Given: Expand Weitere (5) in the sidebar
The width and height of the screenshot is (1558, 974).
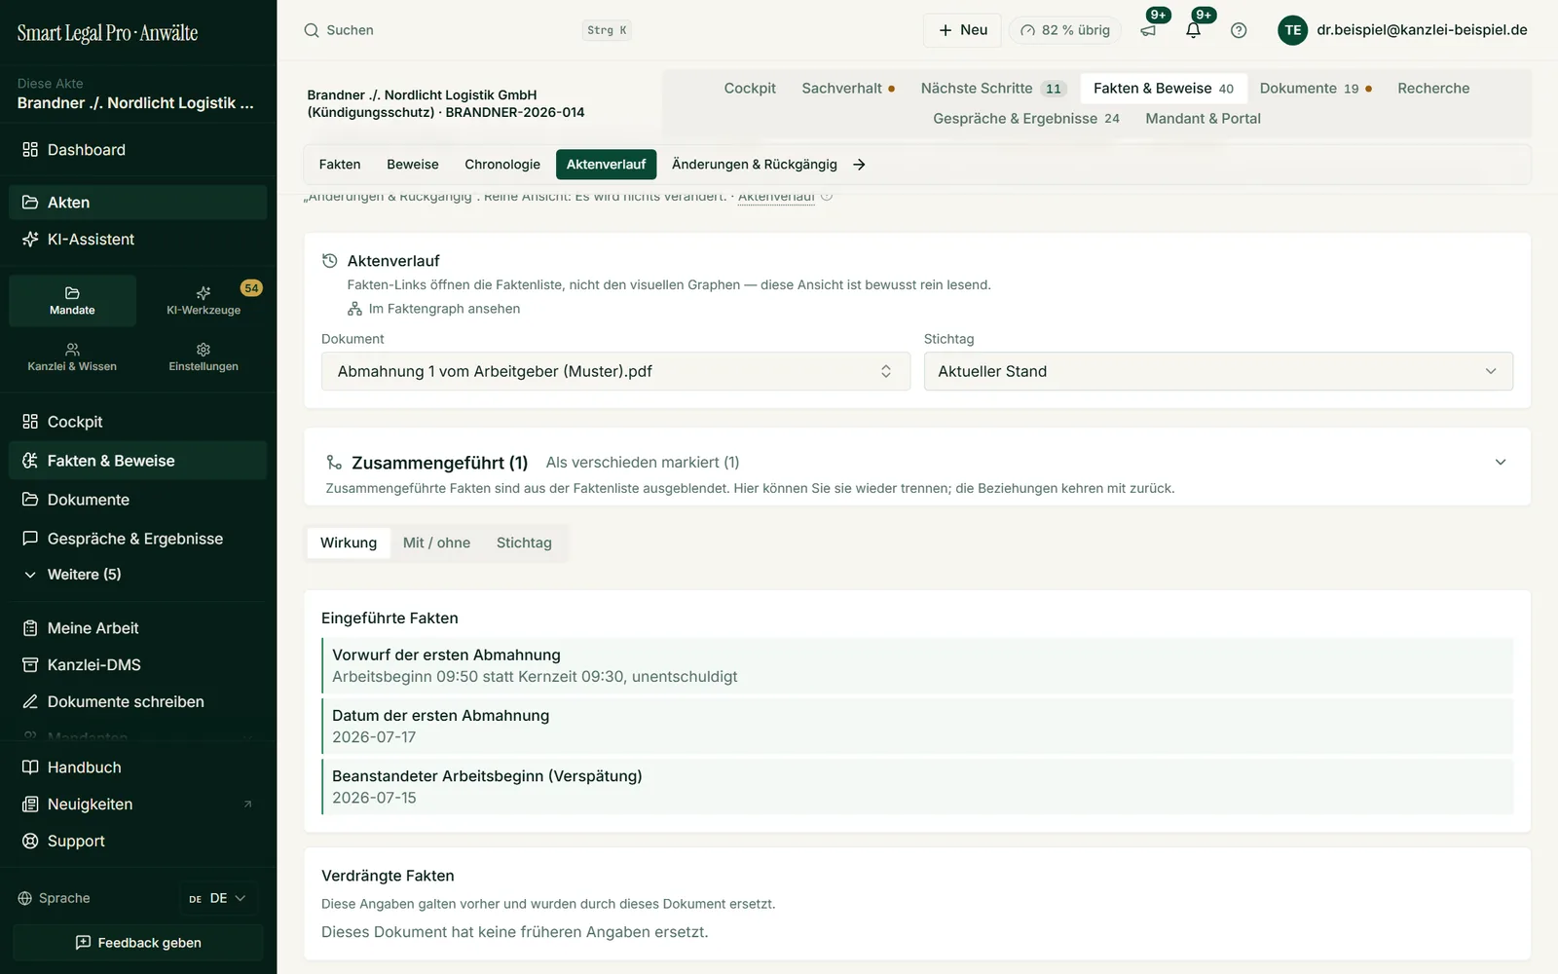Looking at the screenshot, I should pyautogui.click(x=138, y=575).
